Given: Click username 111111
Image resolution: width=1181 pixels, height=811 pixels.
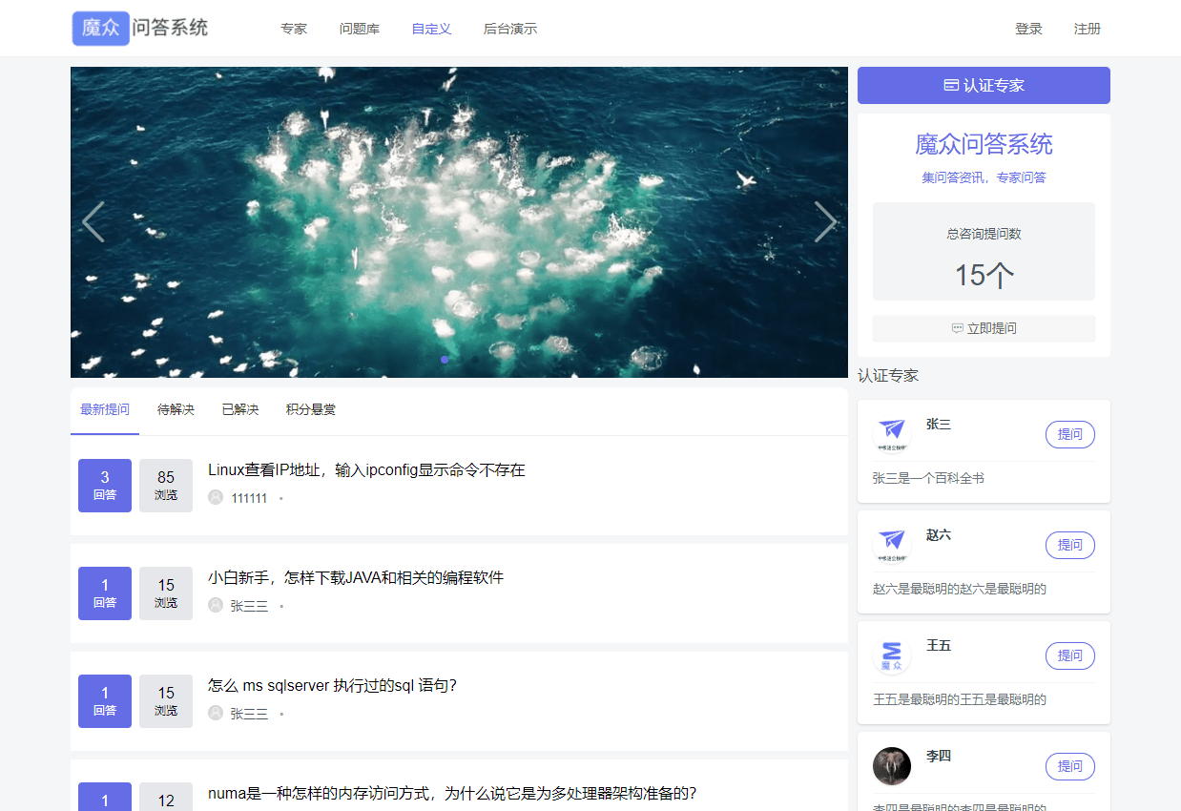Looking at the screenshot, I should 249,498.
